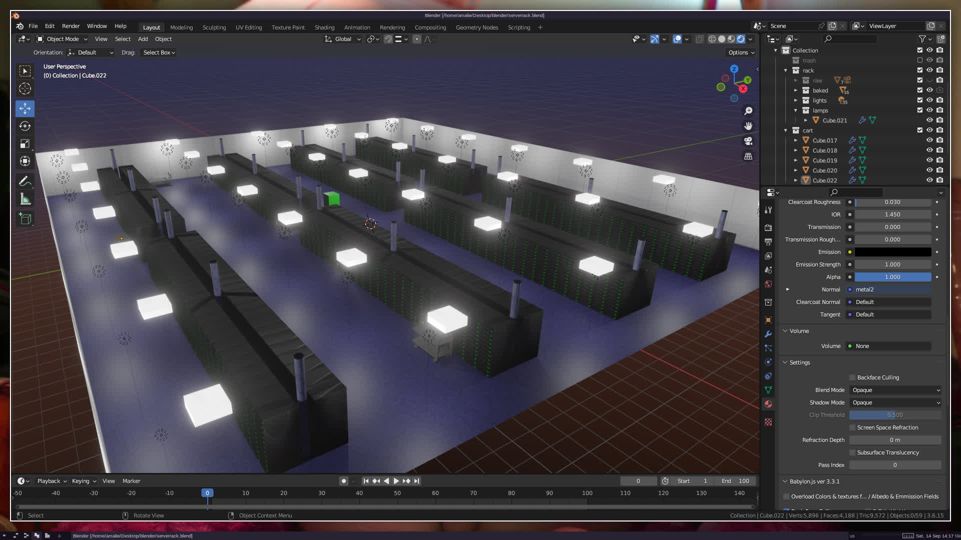This screenshot has width=961, height=540.
Task: Click the Add Cube tool icon
Action: tap(25, 218)
